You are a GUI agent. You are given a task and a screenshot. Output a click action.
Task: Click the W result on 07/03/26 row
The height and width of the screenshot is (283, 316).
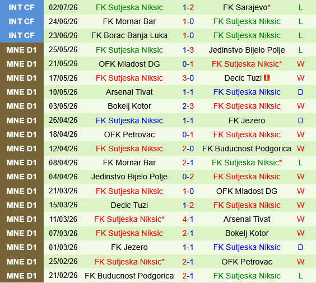(300, 233)
